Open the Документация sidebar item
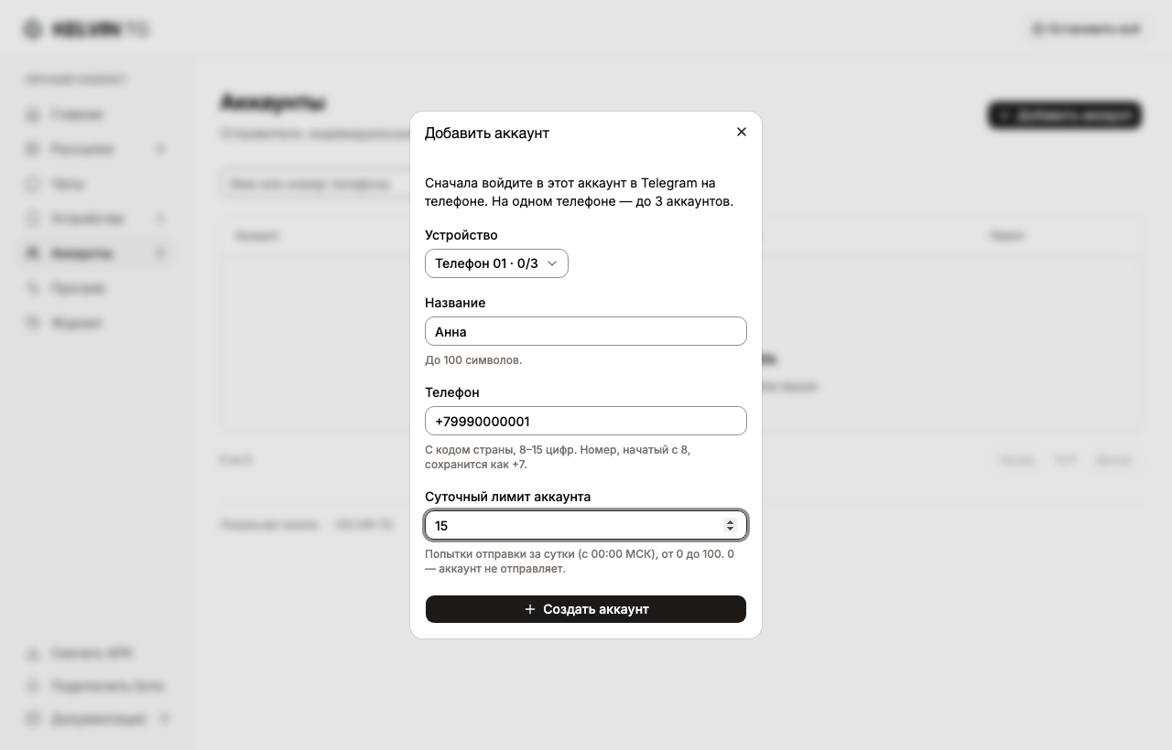The width and height of the screenshot is (1172, 750). [96, 719]
